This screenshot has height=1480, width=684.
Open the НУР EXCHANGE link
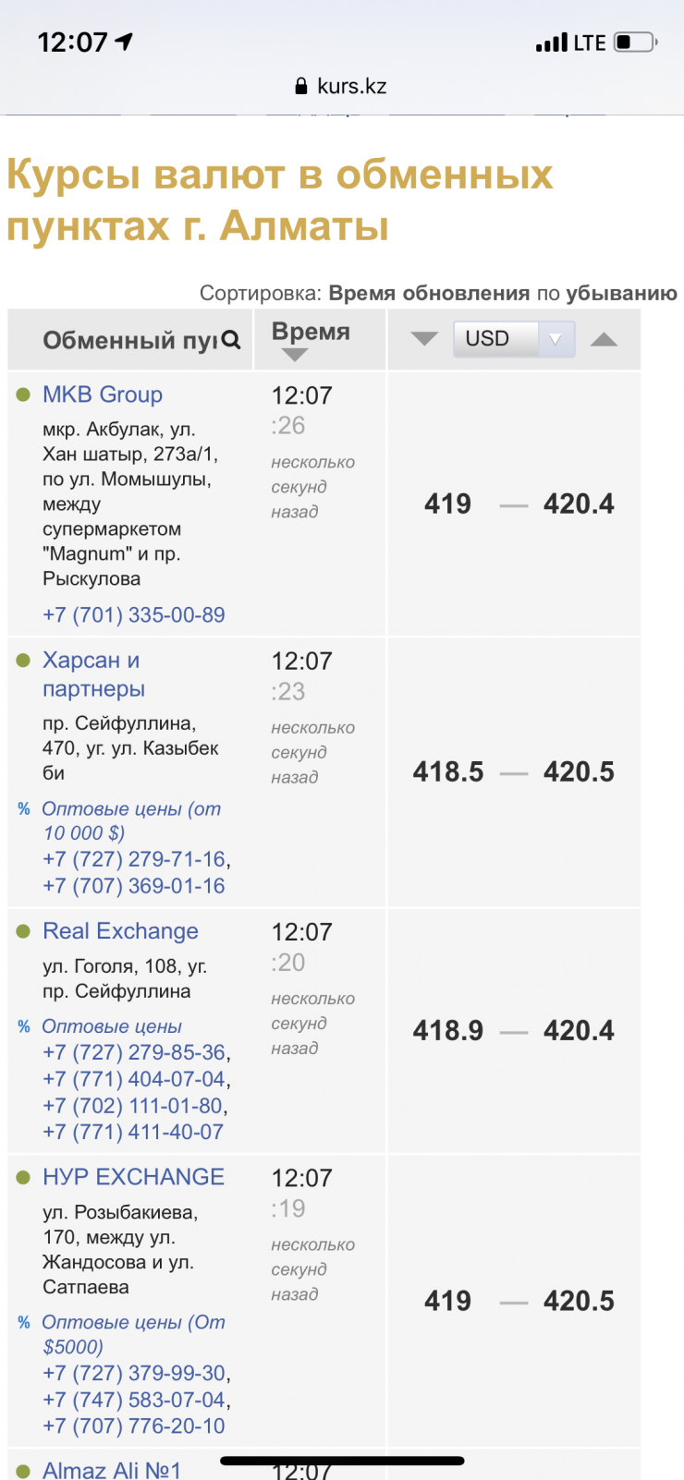pos(133,1177)
